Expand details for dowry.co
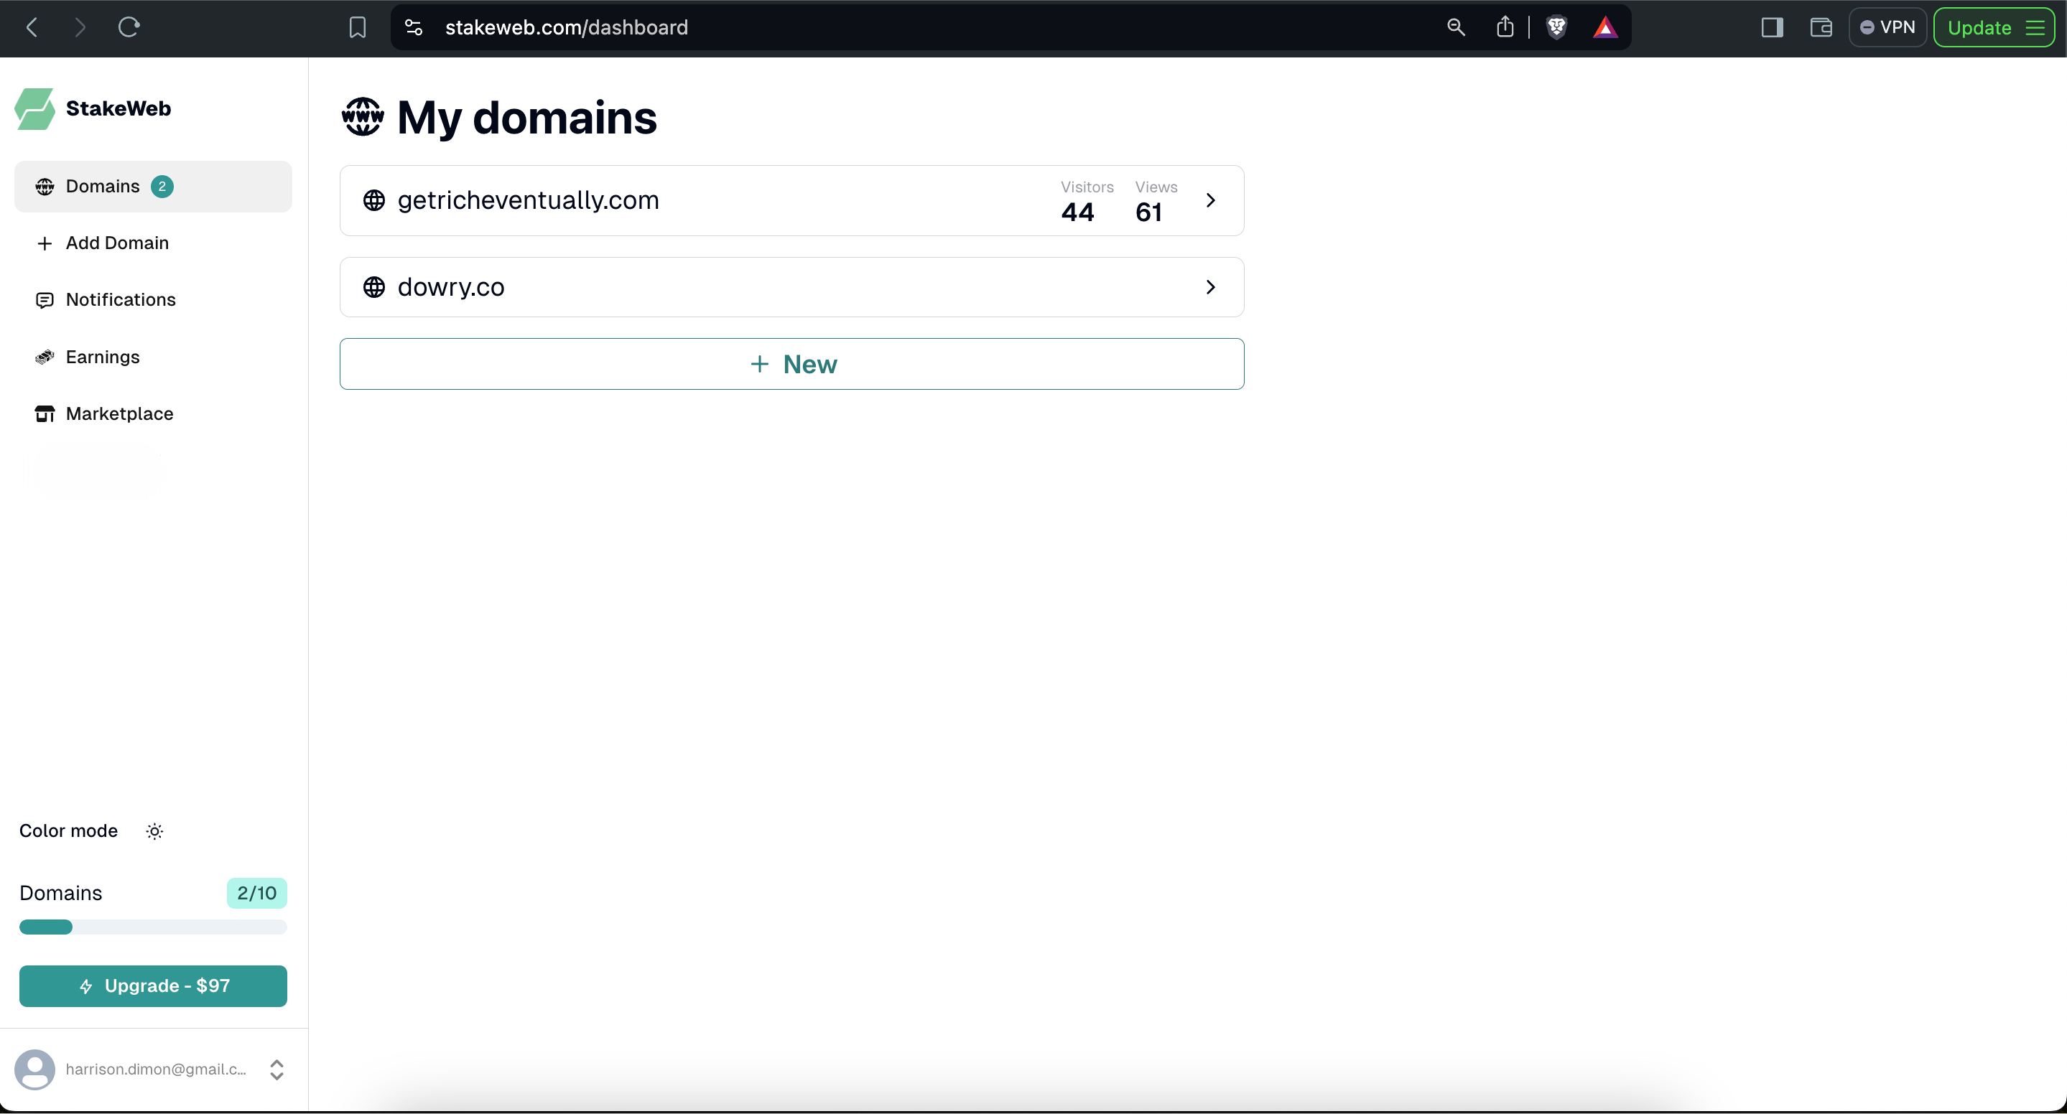 [x=1210, y=287]
